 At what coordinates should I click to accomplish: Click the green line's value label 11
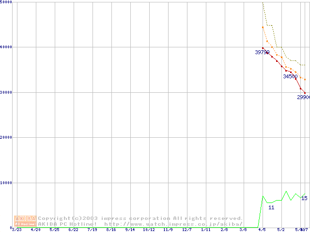click(x=271, y=207)
